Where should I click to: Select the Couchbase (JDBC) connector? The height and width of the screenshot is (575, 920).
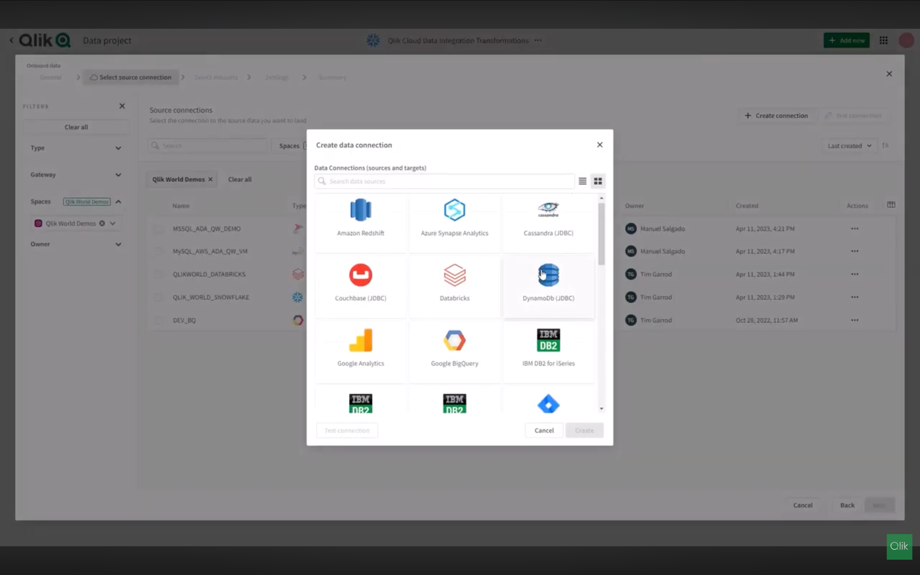point(360,276)
